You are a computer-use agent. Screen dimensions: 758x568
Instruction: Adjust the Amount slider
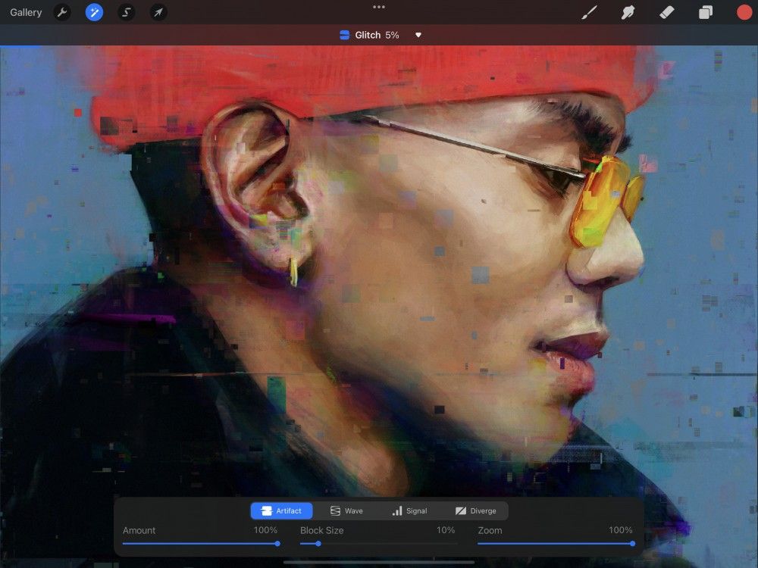click(x=277, y=543)
